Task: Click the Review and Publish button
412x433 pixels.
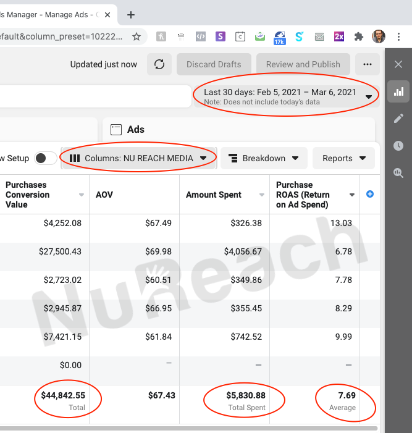Action: pyautogui.click(x=303, y=64)
